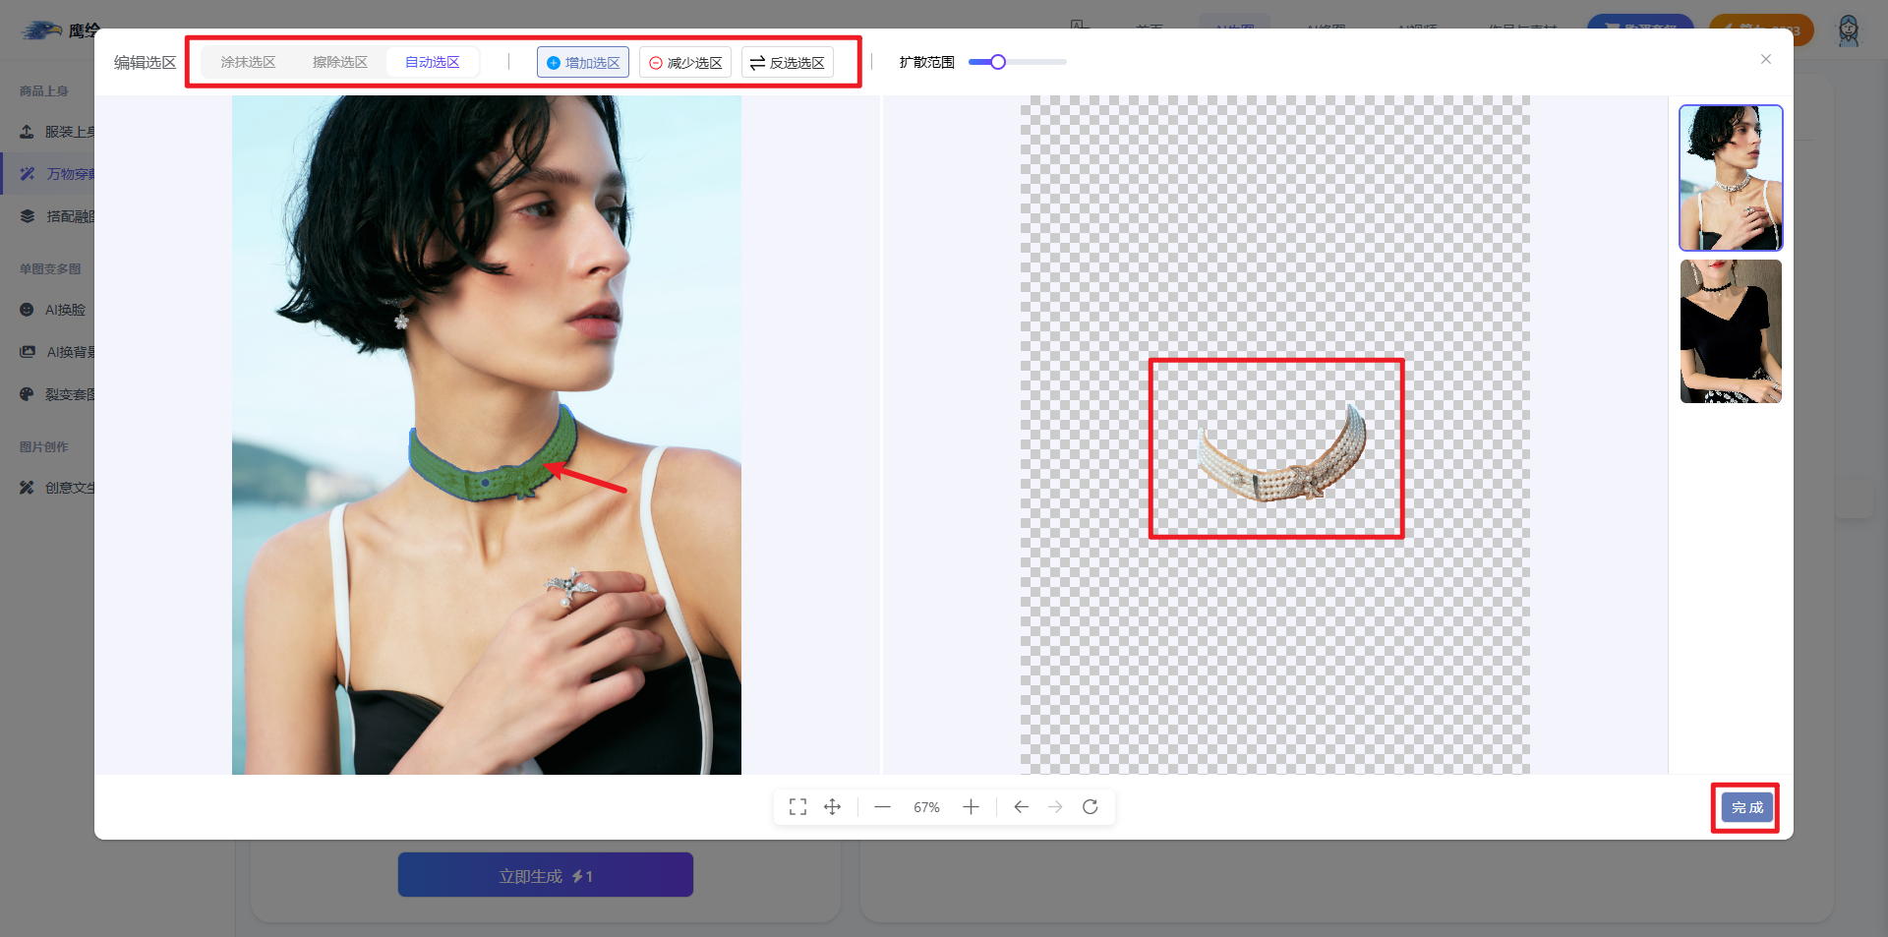The height and width of the screenshot is (937, 1888).
Task: Switch to 擦除选区 mode
Action: point(339,62)
